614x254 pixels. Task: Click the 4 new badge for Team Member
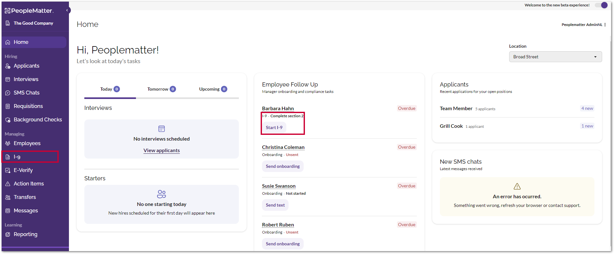[587, 108]
